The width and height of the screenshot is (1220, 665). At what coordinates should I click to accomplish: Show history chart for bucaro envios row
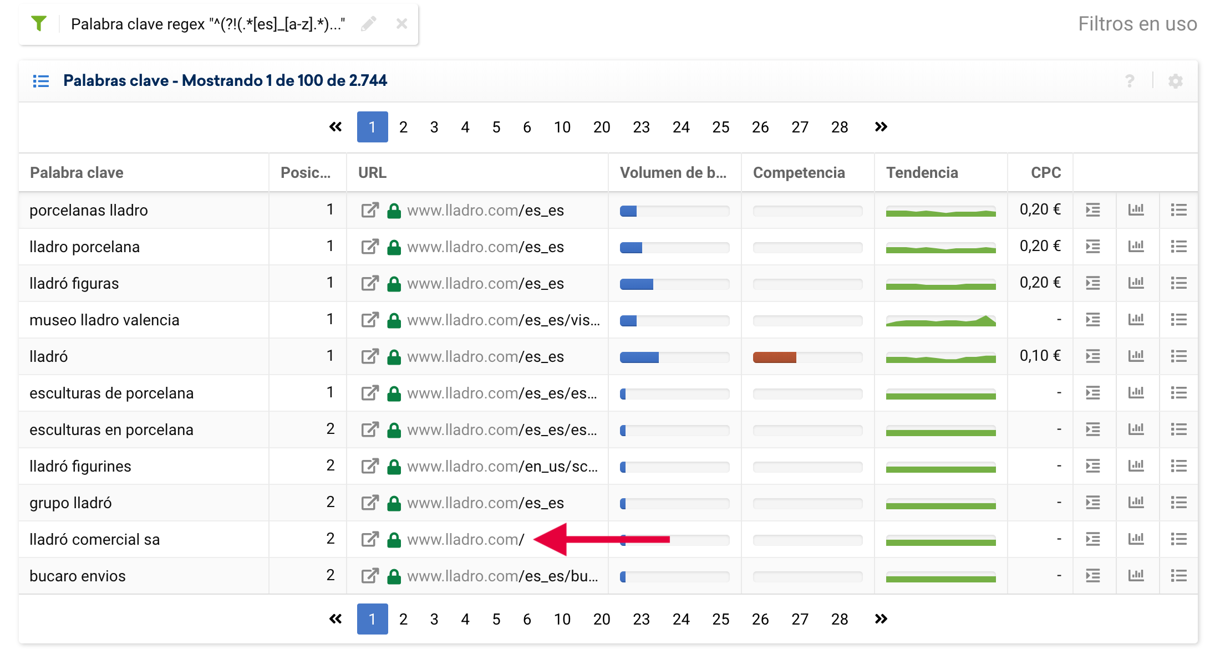tap(1136, 576)
